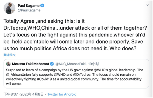This screenshot has width=153, height=98.
Task: Open Moussa Faki Mahamat's small avatar
Action: [8, 64]
